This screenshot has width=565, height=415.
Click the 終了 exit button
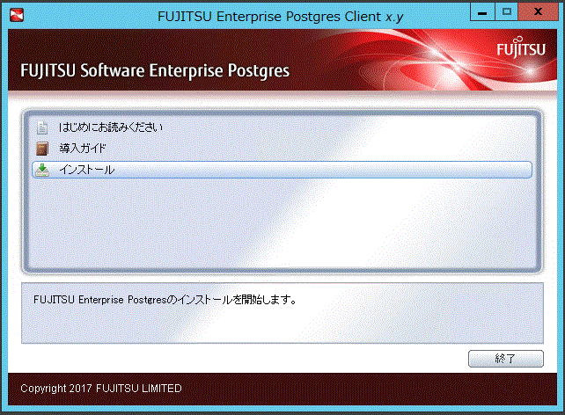[x=505, y=359]
